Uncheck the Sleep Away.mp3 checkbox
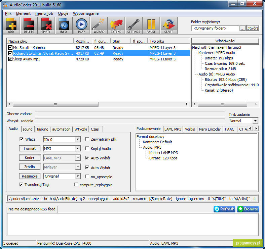The image size is (265, 249). (10, 59)
